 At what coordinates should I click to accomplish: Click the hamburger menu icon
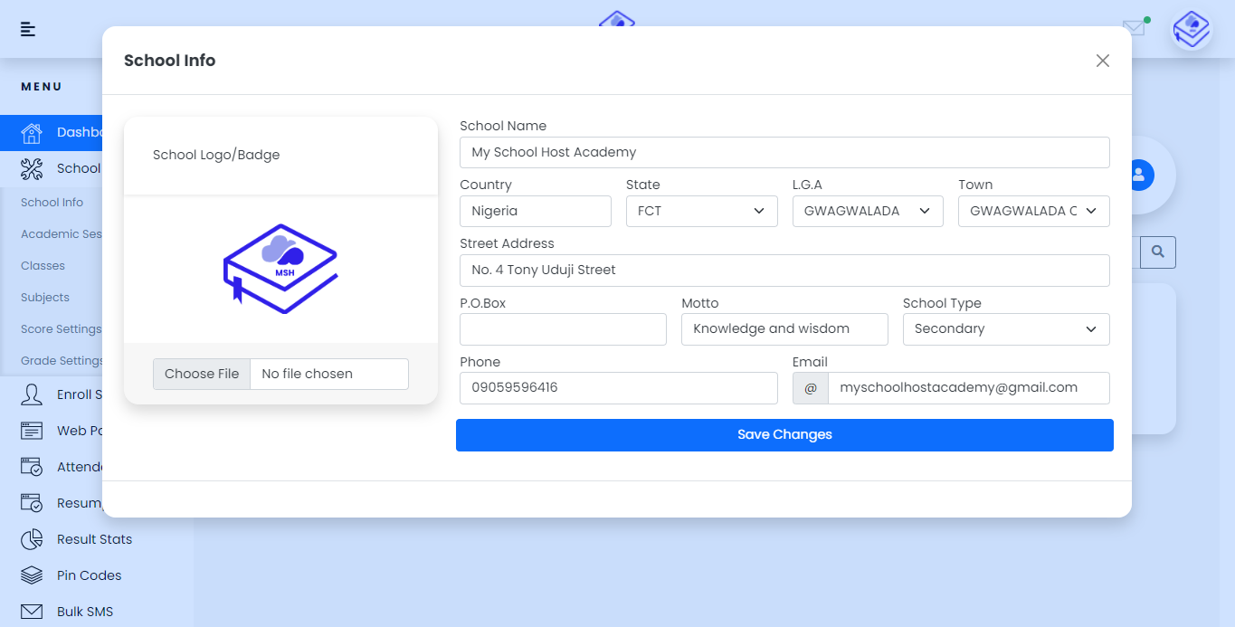(x=28, y=29)
